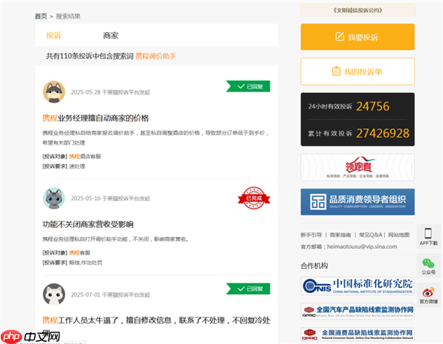443x344 pixels.
Task: Open the 新手引导 link
Action: [x=312, y=235]
